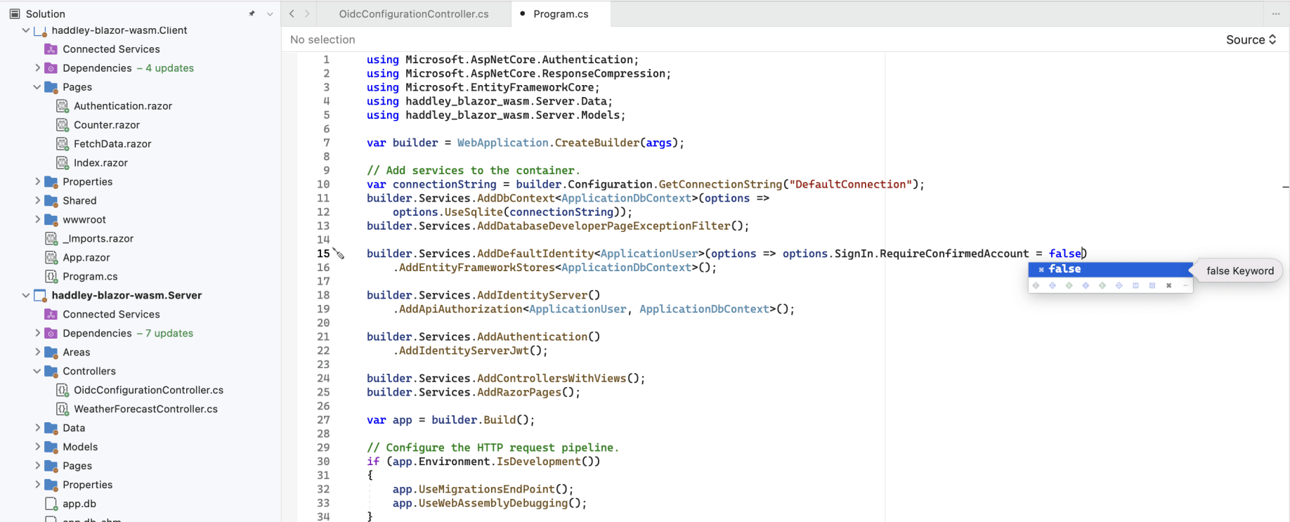
Task: Expand Dependencies with 7 updates
Action: (x=38, y=333)
